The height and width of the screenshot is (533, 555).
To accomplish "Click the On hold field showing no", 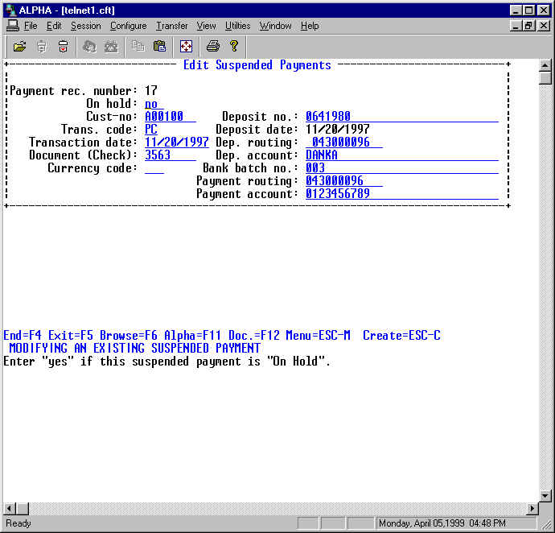I will pyautogui.click(x=154, y=104).
